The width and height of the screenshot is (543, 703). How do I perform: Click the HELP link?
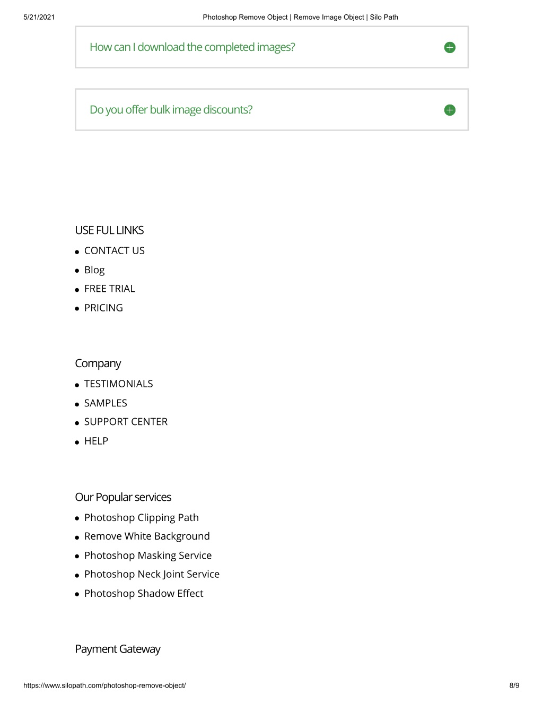click(96, 441)
